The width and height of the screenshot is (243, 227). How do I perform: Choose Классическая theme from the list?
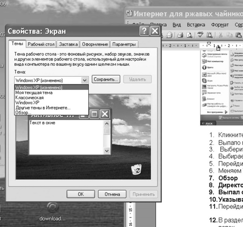tap(51, 97)
